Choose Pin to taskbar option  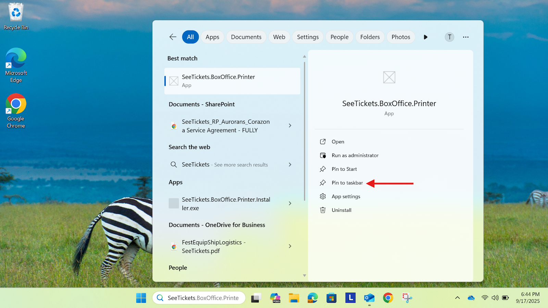347,183
